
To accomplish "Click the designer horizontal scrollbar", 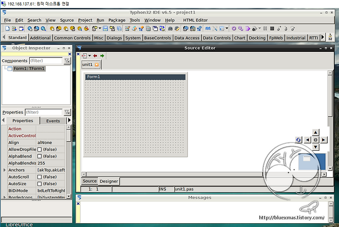I will (204, 174).
